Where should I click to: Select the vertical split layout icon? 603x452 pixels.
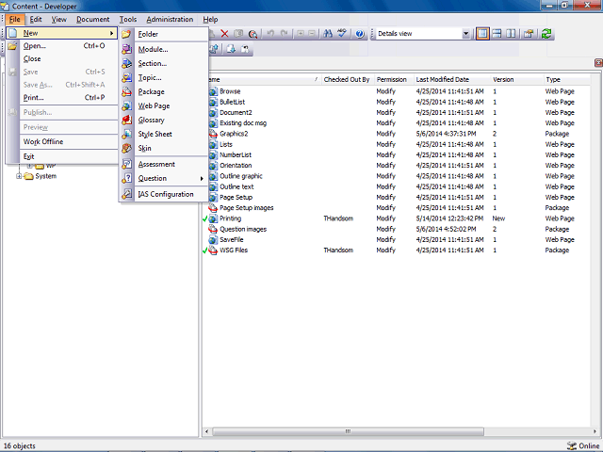[511, 34]
